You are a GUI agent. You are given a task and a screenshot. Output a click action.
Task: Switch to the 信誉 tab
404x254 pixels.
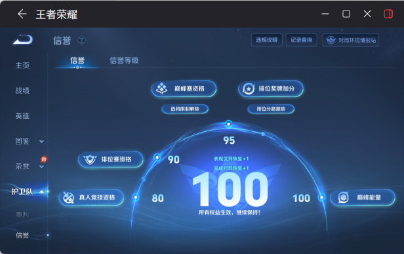(77, 60)
